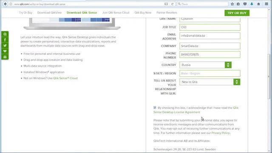The height and width of the screenshot is (153, 272).
Task: Click the green TRY OR BUY button
Action: tap(237, 13)
